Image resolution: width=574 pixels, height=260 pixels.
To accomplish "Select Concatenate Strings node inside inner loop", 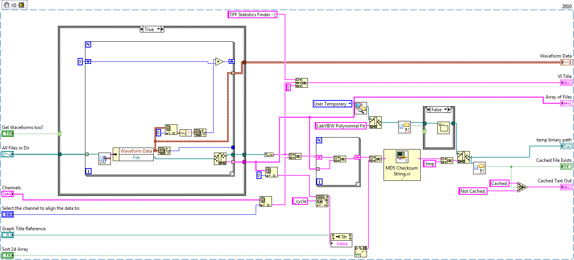I will [340, 158].
